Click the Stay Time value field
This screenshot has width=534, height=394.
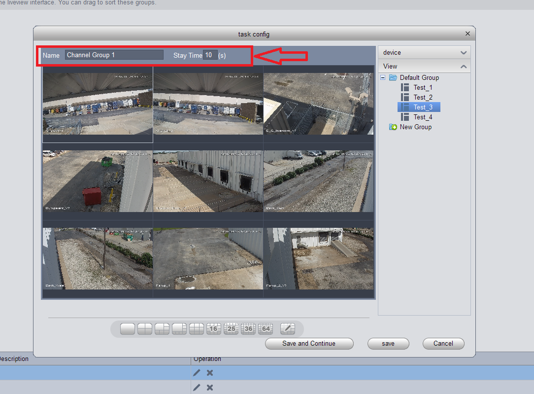(210, 55)
